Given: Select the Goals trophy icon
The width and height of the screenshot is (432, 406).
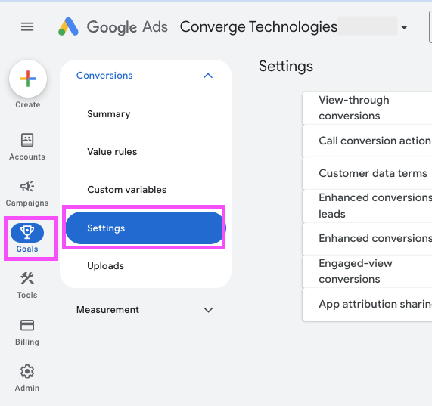Looking at the screenshot, I should point(27,233).
